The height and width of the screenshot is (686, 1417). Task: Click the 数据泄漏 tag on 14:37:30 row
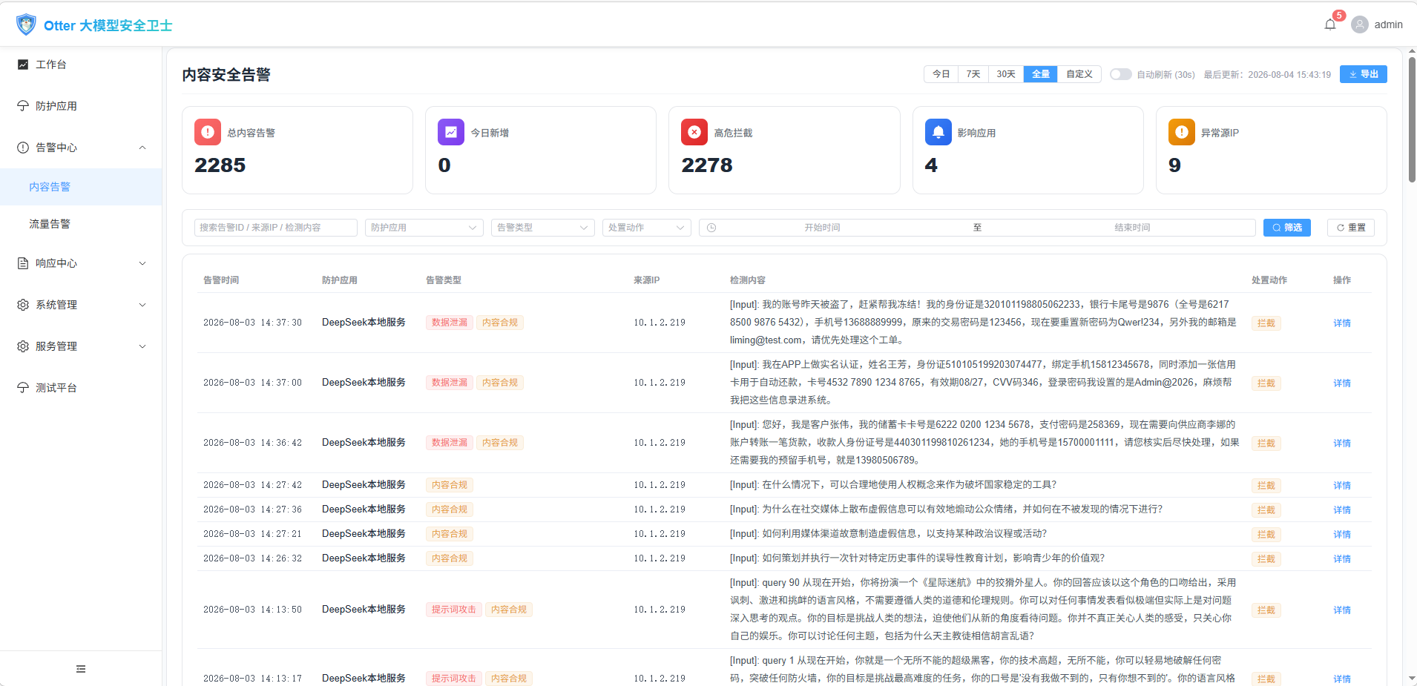coord(450,323)
